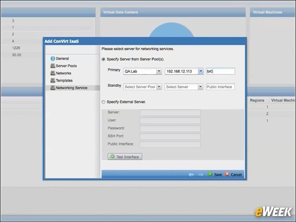Click the Templates icon in sidebar
Image resolution: width=296 pixels, height=222 pixels.
click(x=53, y=80)
